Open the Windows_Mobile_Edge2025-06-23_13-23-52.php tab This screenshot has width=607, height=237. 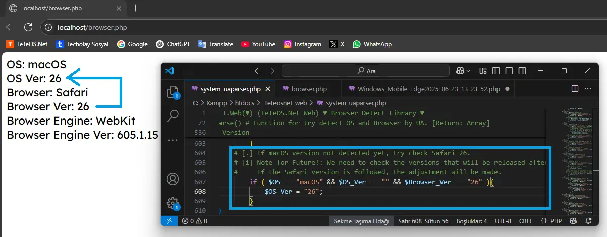[x=428, y=89]
